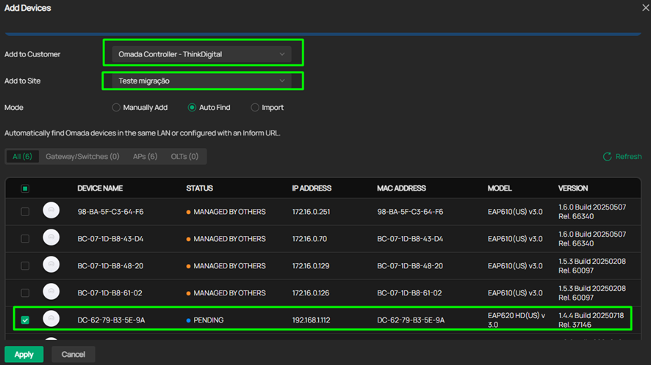
Task: Click the device icon for 98-BA-5F-C3-64-F6
Action: tap(51, 212)
